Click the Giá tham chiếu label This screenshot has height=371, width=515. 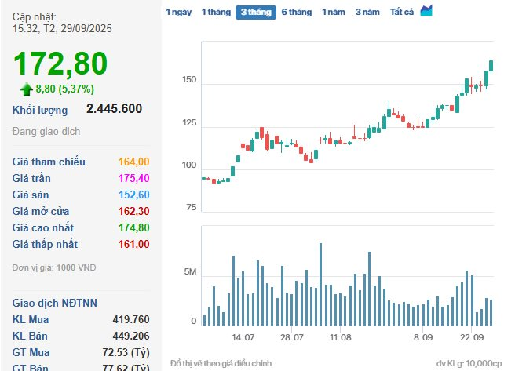pos(49,162)
